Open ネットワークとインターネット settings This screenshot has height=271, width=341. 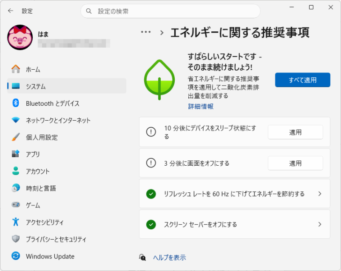[x=67, y=120]
